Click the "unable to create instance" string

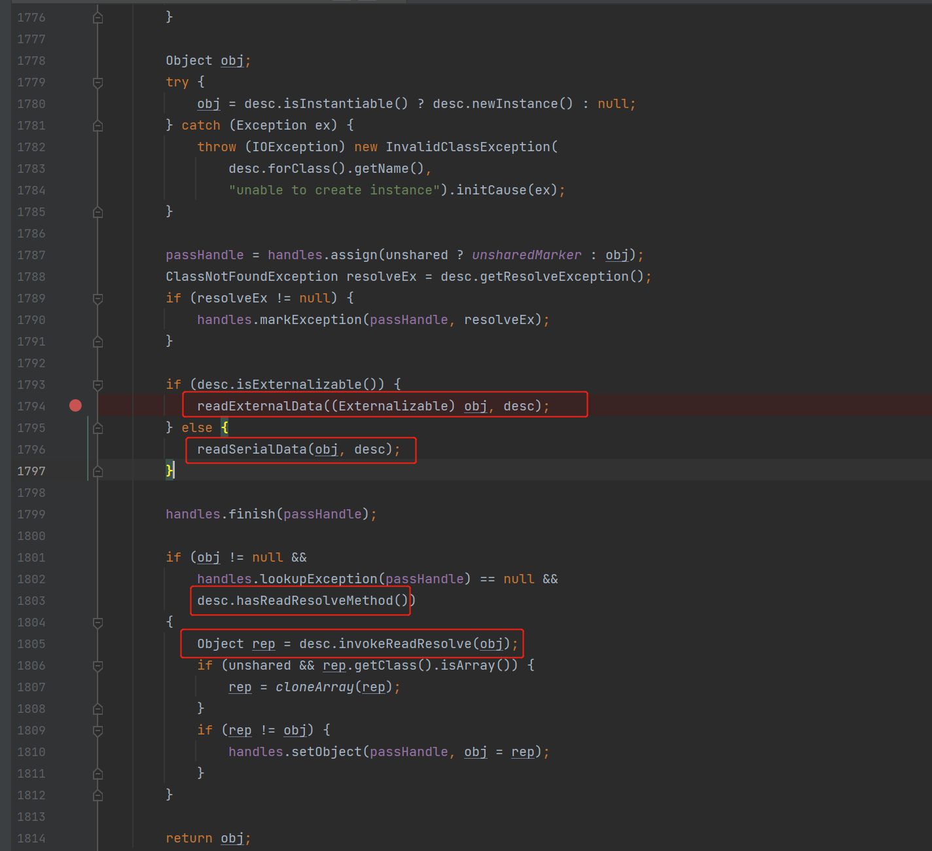point(334,190)
